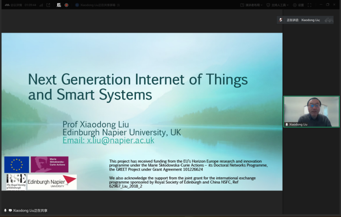Click the EU flag logo on the slide

click(x=17, y=164)
